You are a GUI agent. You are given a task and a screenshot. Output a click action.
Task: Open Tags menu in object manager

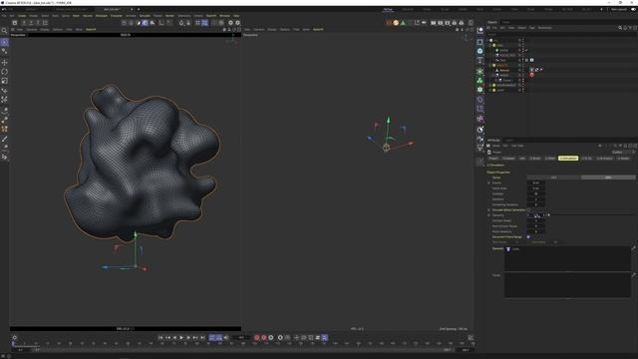pyautogui.click(x=531, y=28)
